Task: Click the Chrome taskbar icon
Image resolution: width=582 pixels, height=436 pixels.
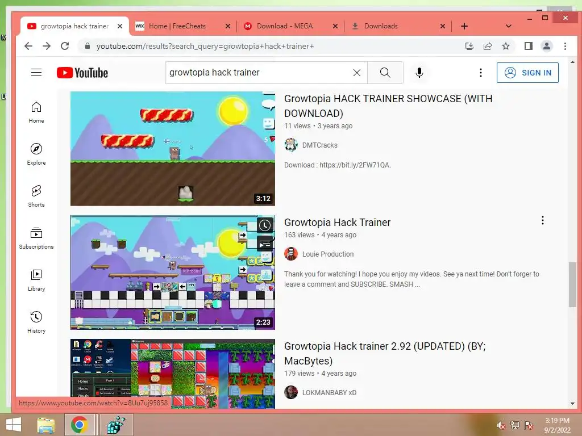Action: 80,425
